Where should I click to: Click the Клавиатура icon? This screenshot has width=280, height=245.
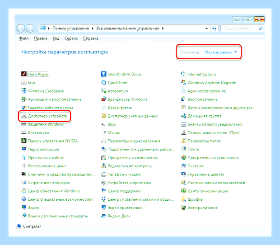pos(24,132)
